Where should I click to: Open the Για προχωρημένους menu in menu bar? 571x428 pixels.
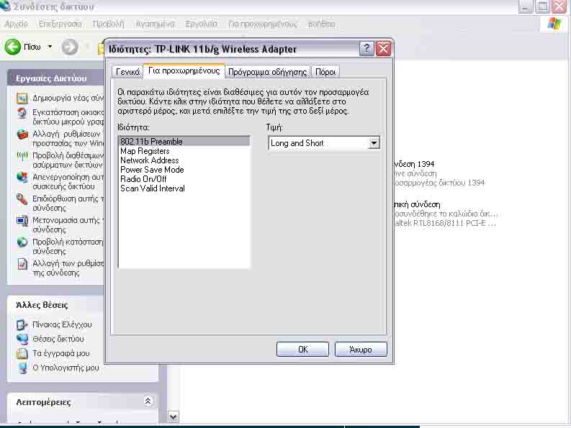point(263,24)
